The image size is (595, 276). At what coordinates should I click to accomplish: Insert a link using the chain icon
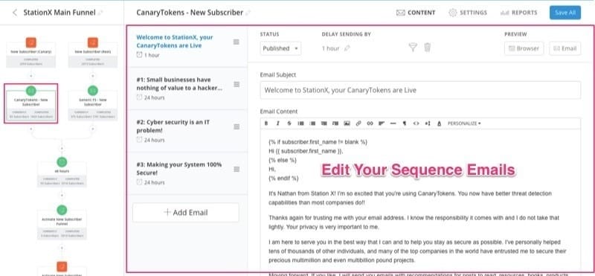pos(358,123)
